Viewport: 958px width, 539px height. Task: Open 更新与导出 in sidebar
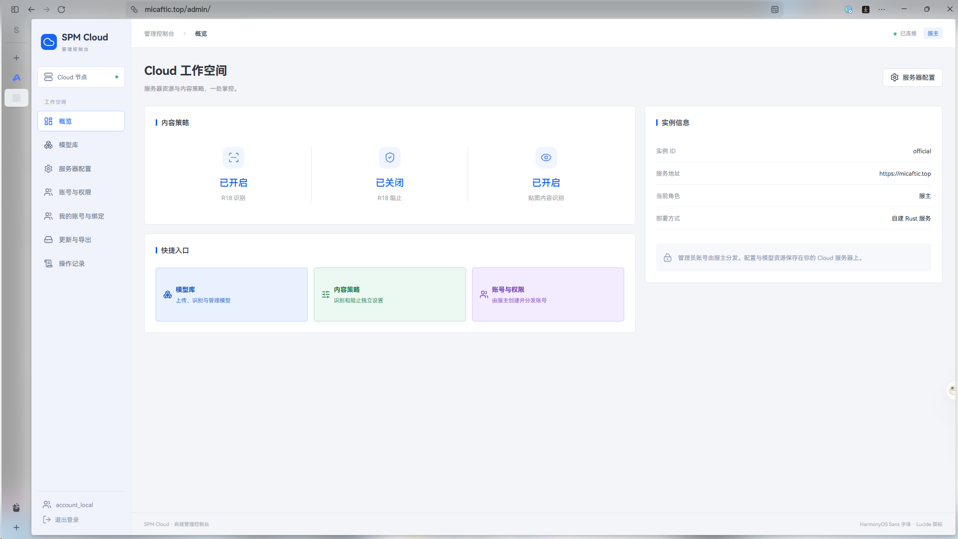coord(81,240)
